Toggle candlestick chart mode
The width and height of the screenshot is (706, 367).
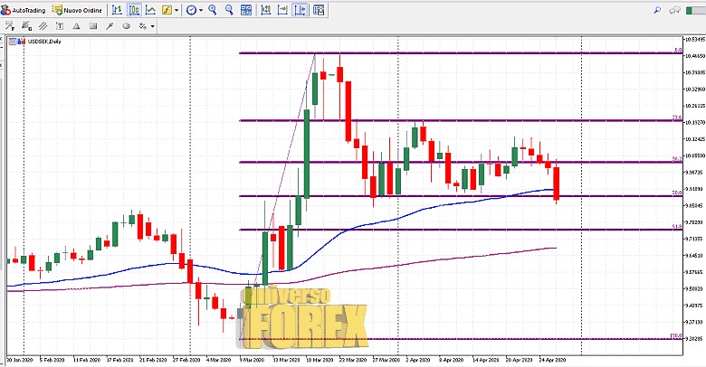pos(134,10)
